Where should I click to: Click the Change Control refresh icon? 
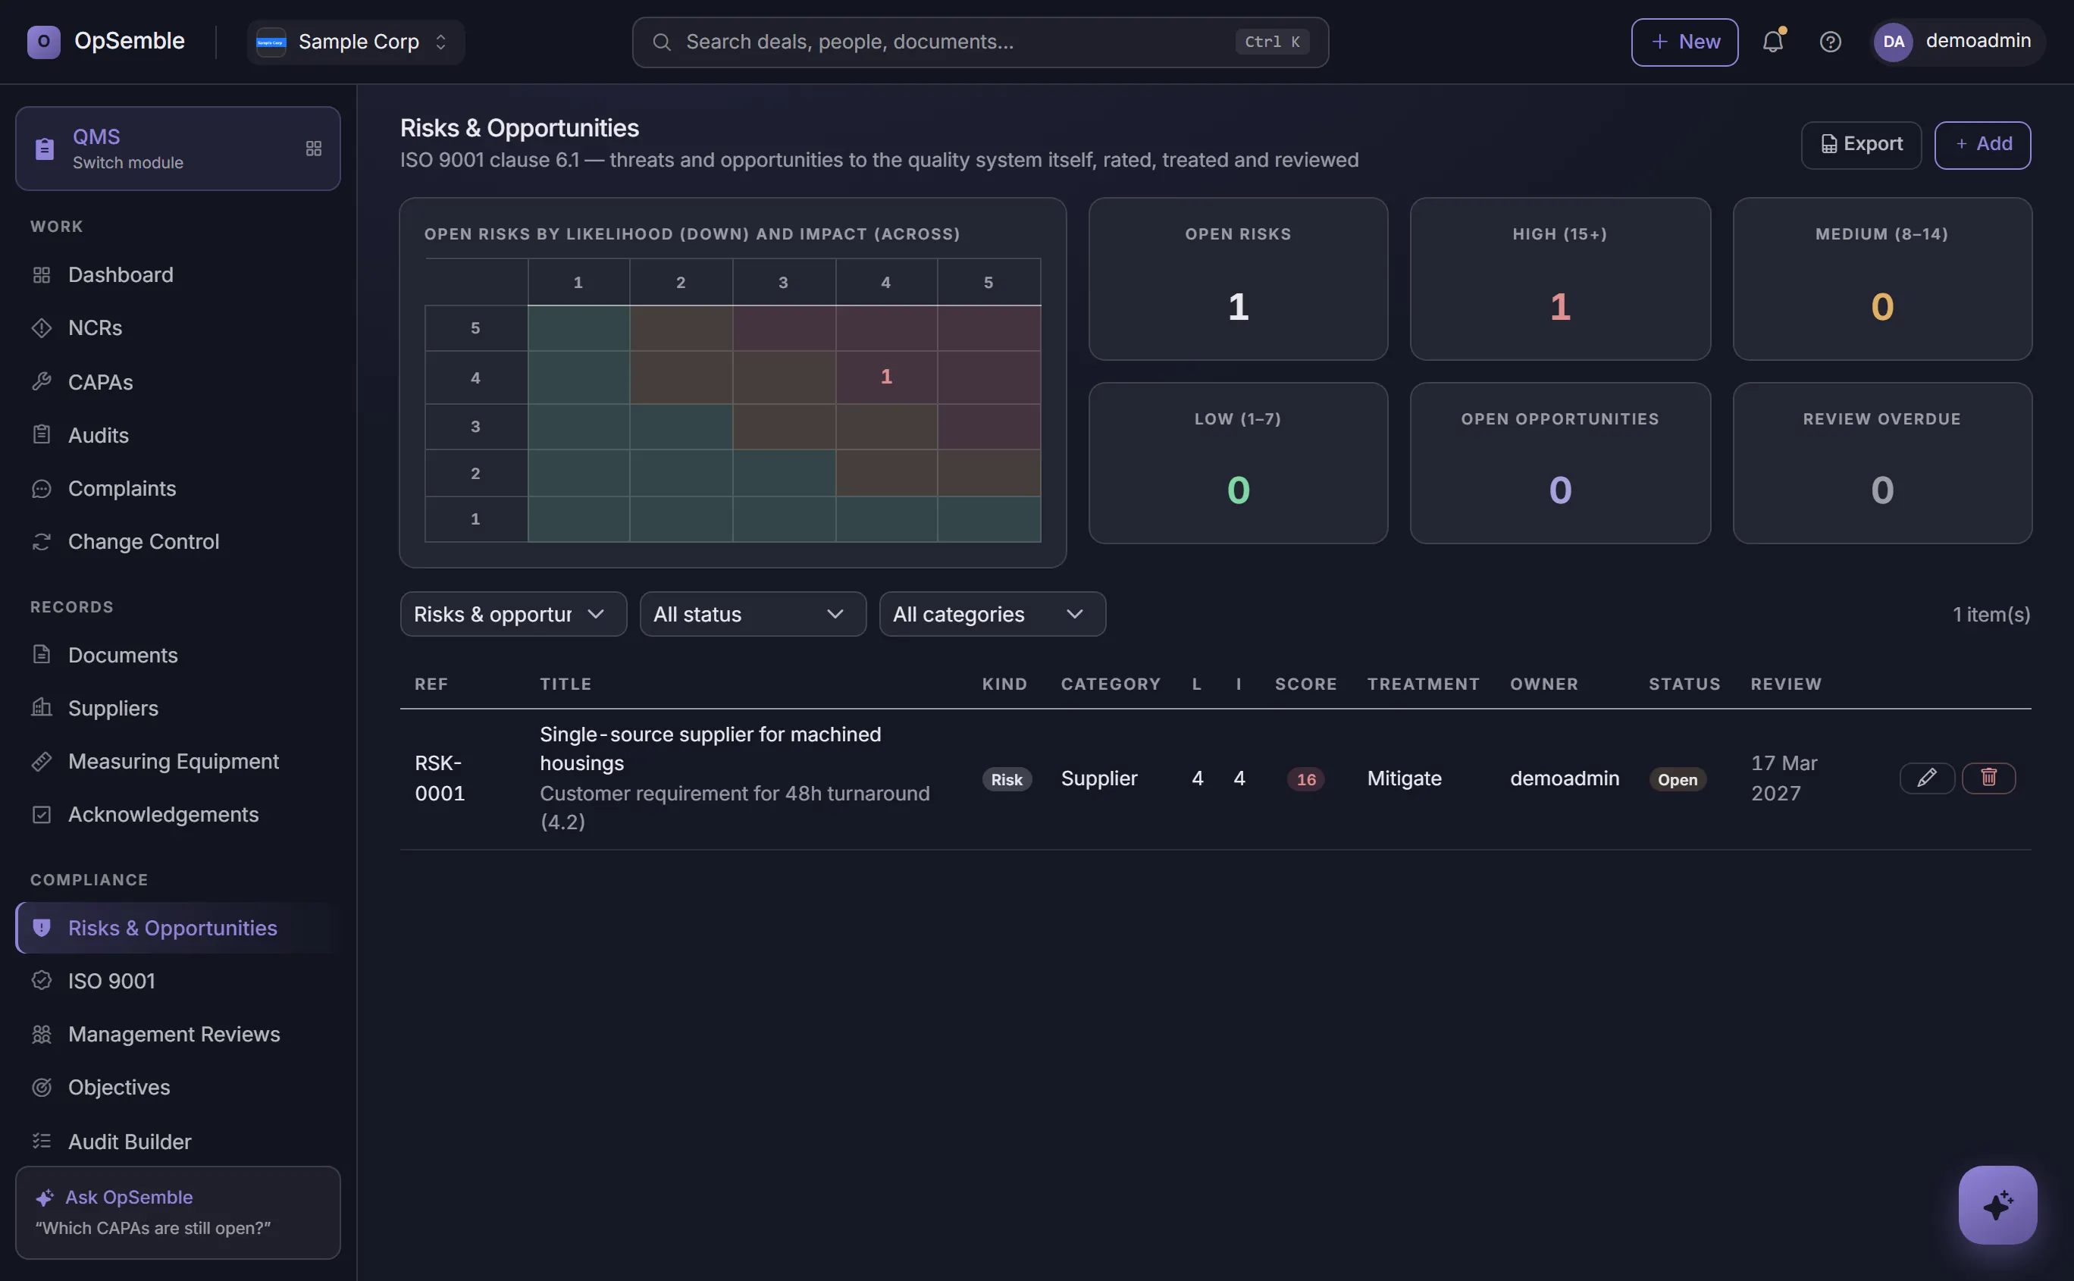coord(42,541)
